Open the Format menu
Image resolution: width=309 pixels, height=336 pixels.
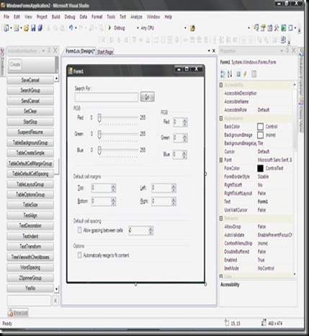[97, 17]
